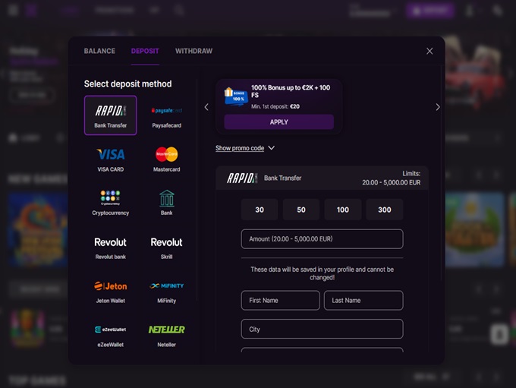Viewport: 516px width, 388px height.
Task: Choose the 100 preset amount
Action: [x=343, y=210]
